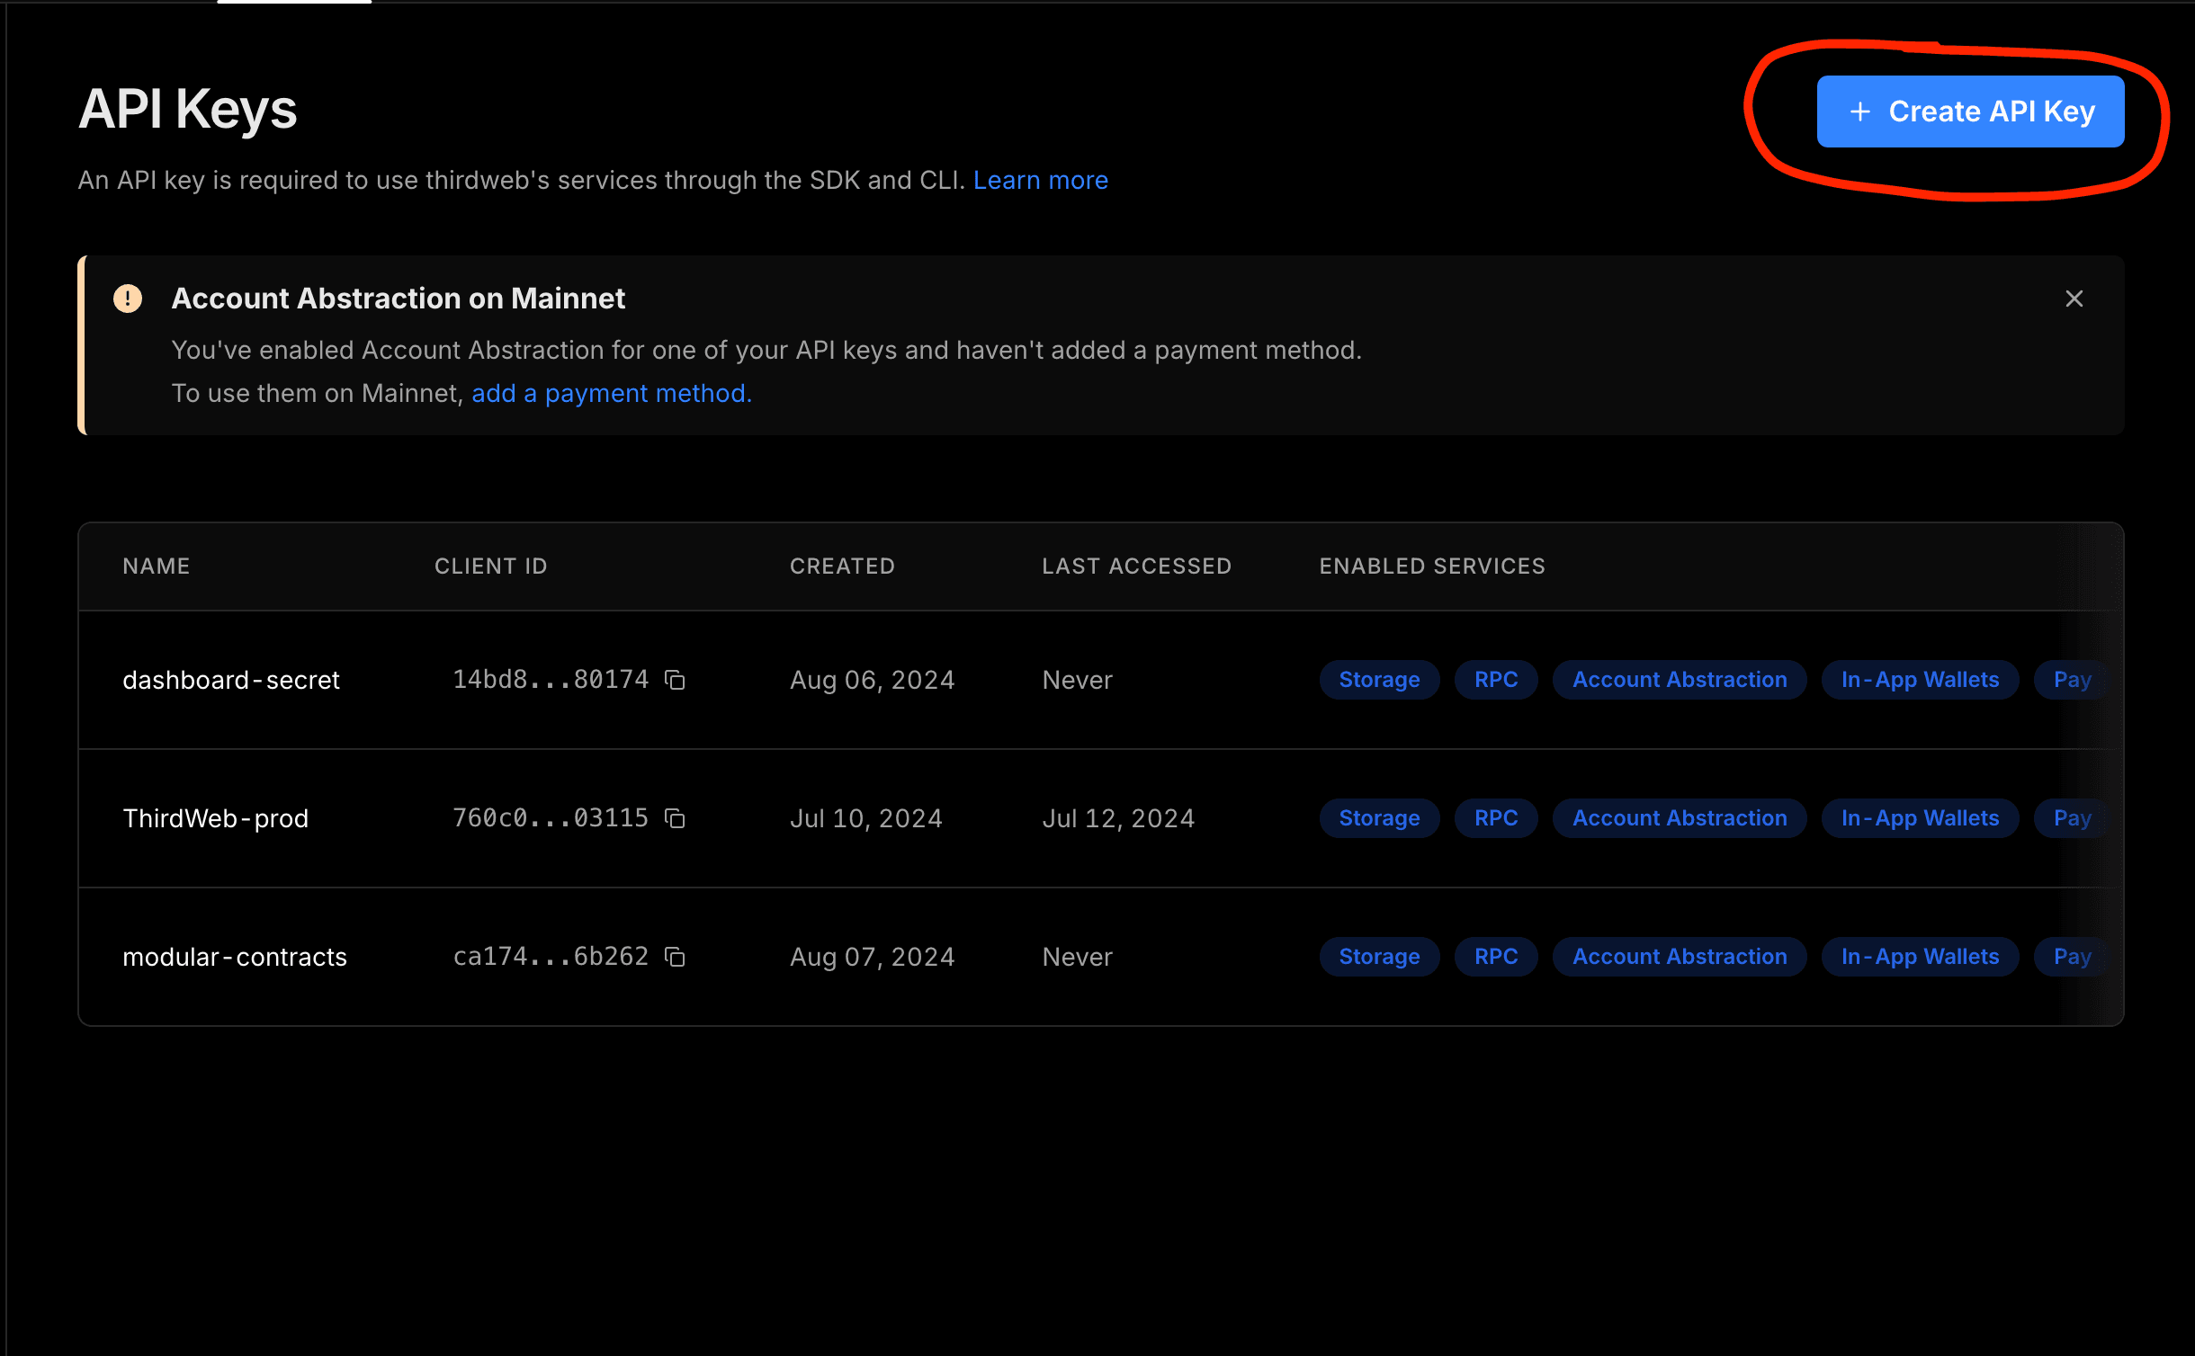Click the Last Accessed column header
The height and width of the screenshot is (1356, 2195).
(1136, 566)
